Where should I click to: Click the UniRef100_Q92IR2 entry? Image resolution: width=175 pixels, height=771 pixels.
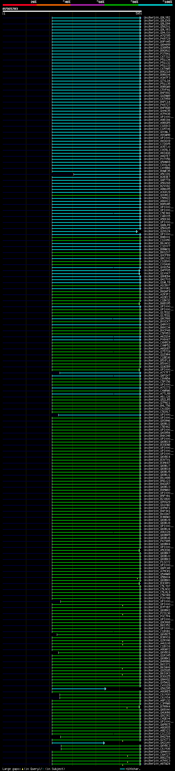tap(157, 716)
